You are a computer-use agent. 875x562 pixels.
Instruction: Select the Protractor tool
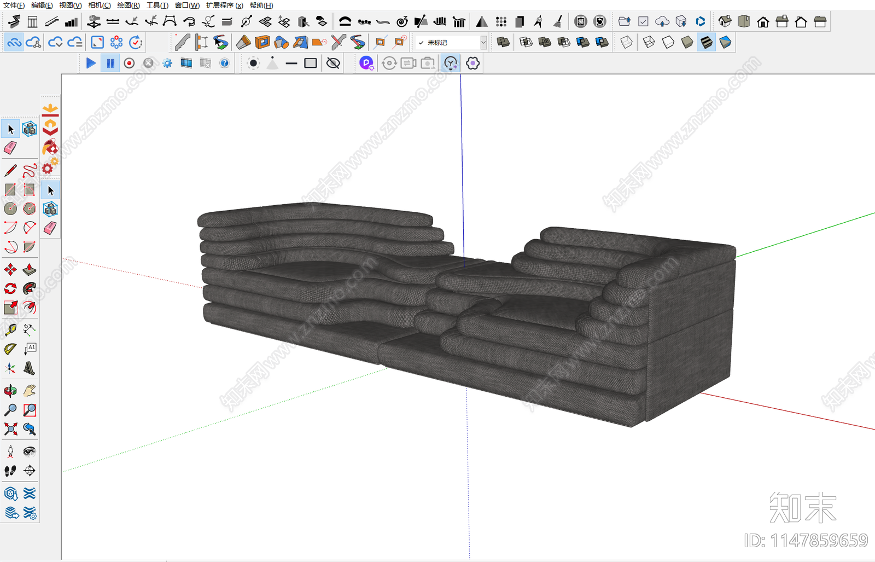tap(10, 349)
